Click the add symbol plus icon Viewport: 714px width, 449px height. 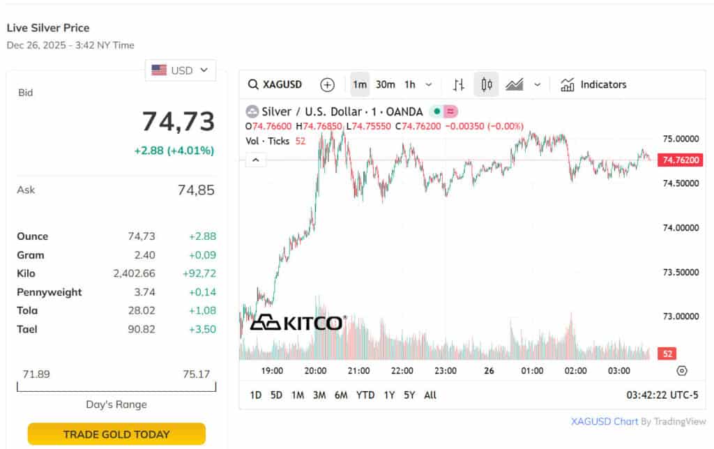click(x=327, y=84)
